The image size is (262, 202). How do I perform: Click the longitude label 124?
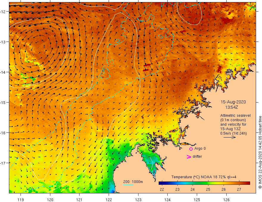(167, 200)
